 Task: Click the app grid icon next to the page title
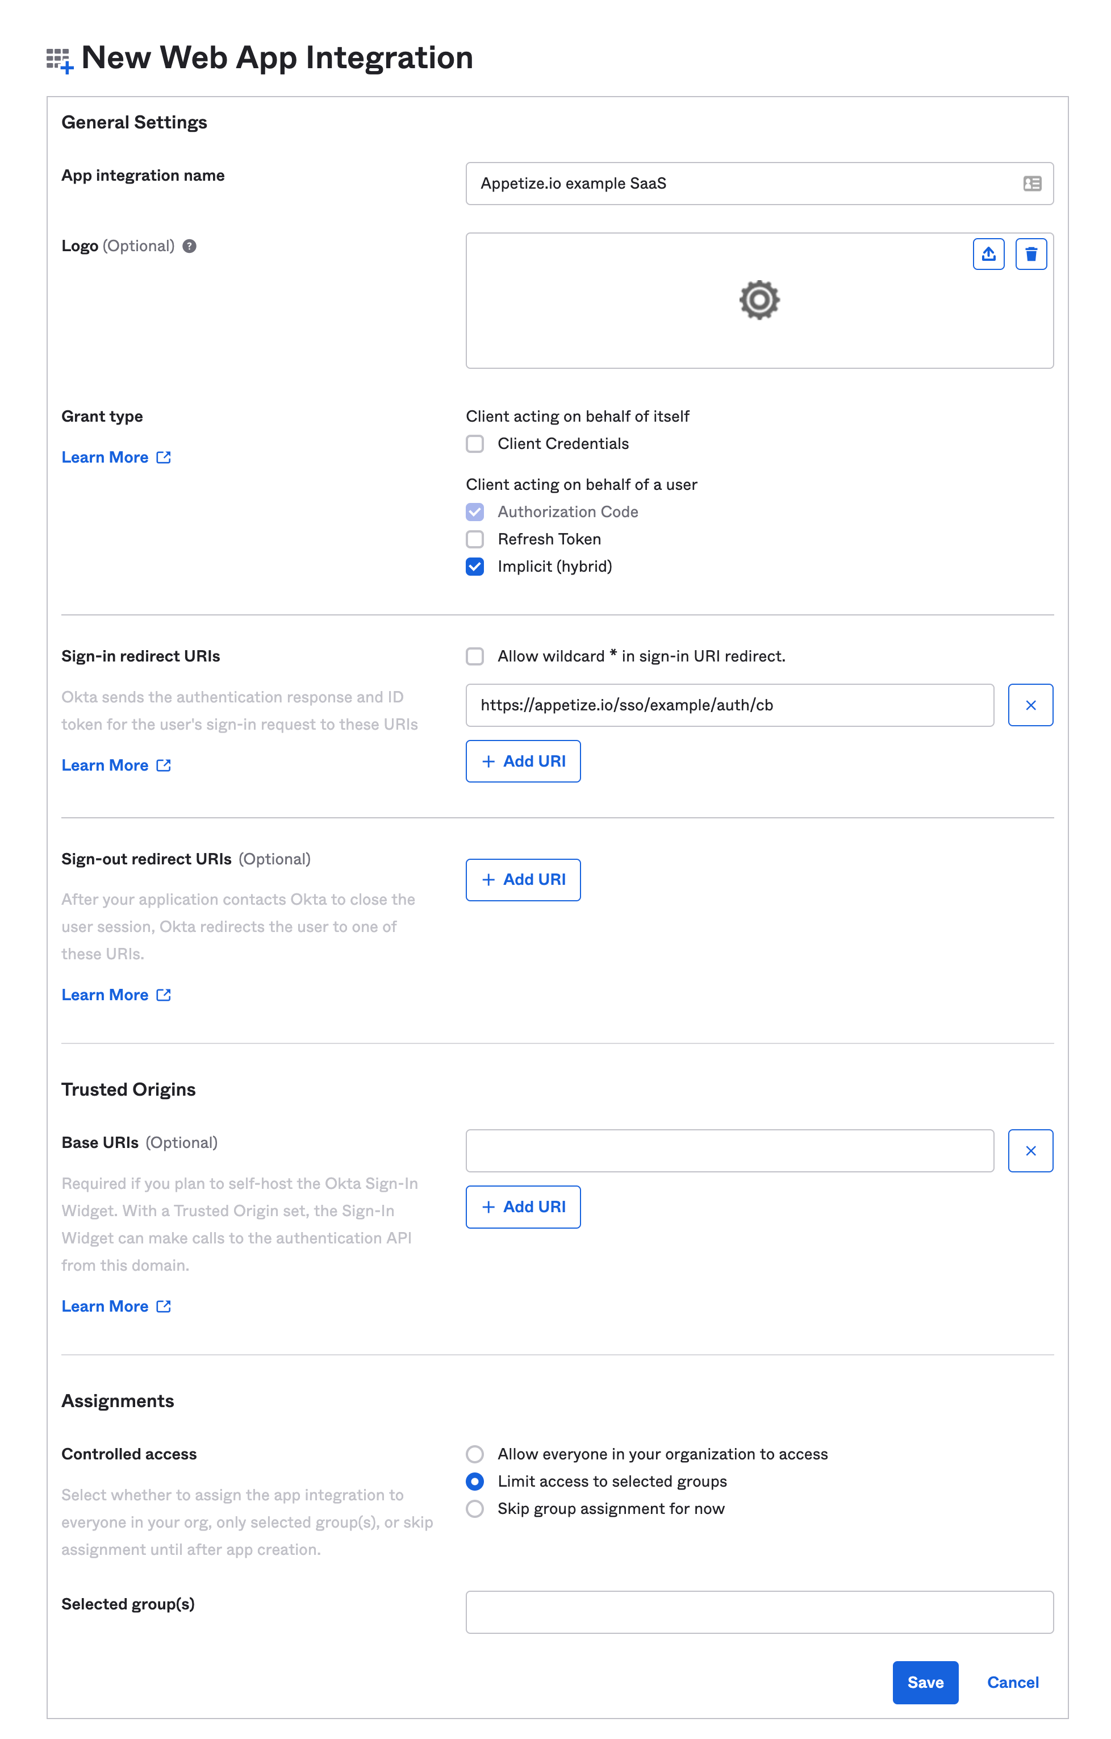[59, 58]
